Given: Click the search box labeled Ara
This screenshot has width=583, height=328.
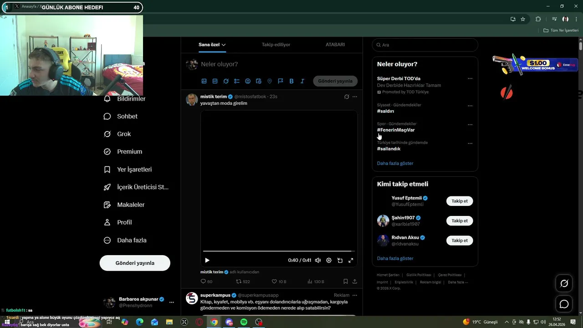Looking at the screenshot, I should point(425,45).
